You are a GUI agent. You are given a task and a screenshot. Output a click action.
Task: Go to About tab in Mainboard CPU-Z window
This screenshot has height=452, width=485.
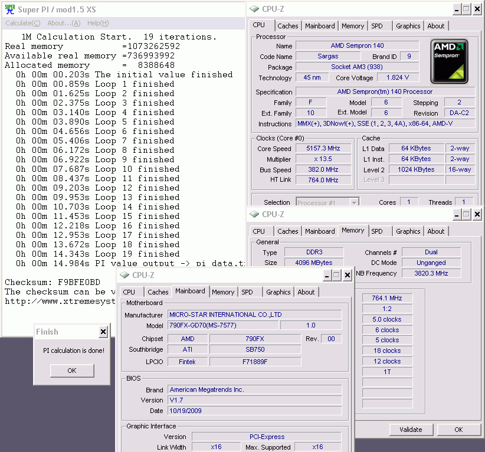[x=306, y=292]
